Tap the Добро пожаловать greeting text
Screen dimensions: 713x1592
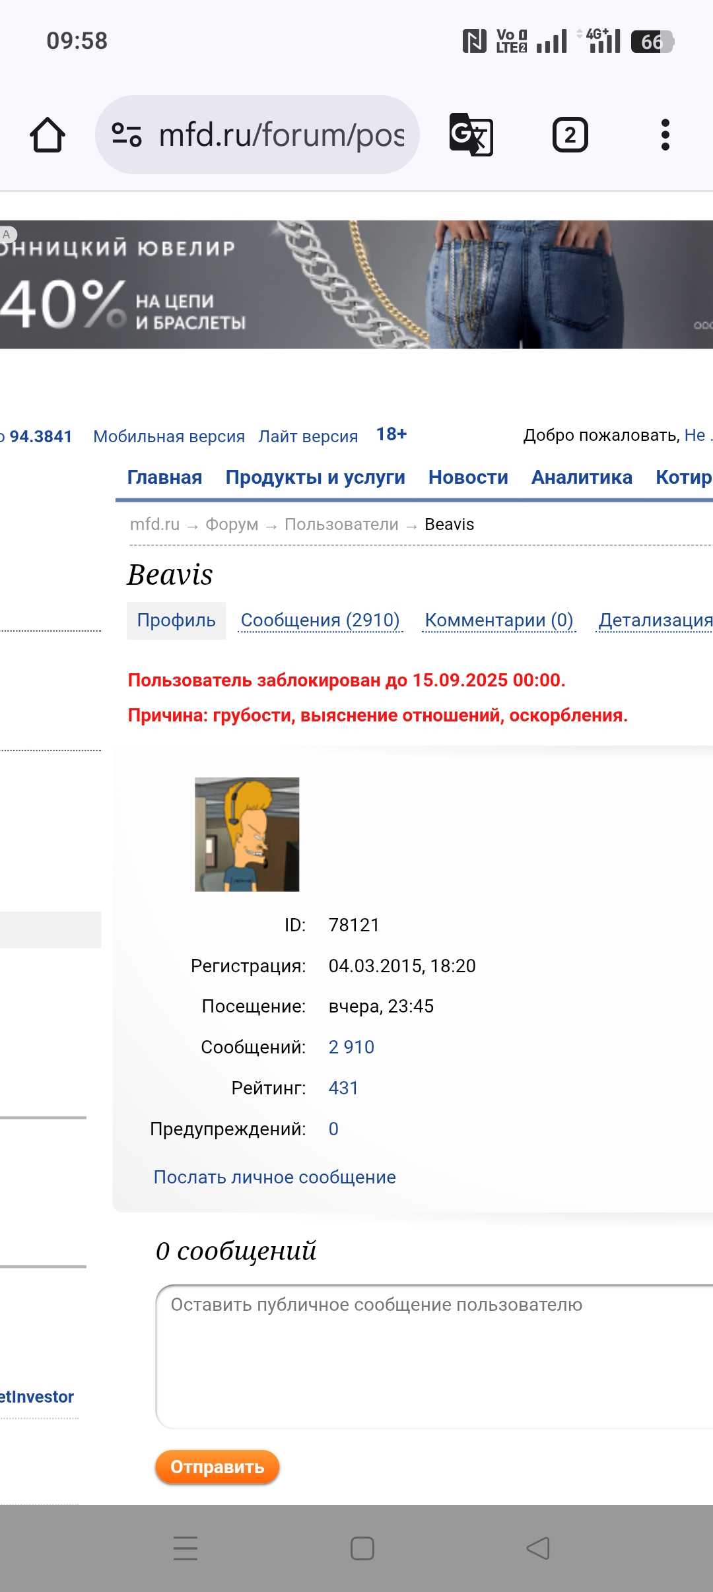(x=601, y=436)
